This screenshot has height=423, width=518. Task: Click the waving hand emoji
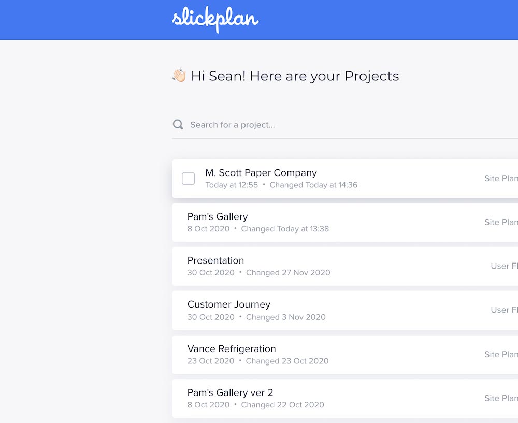pos(179,76)
